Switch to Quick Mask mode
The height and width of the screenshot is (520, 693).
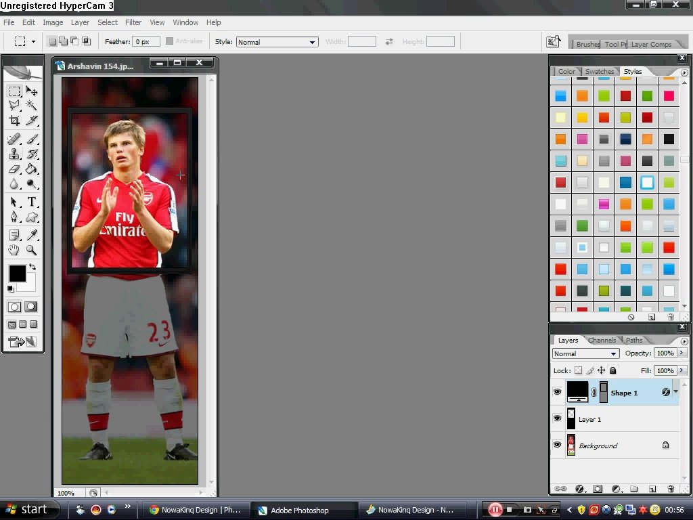pyautogui.click(x=31, y=307)
